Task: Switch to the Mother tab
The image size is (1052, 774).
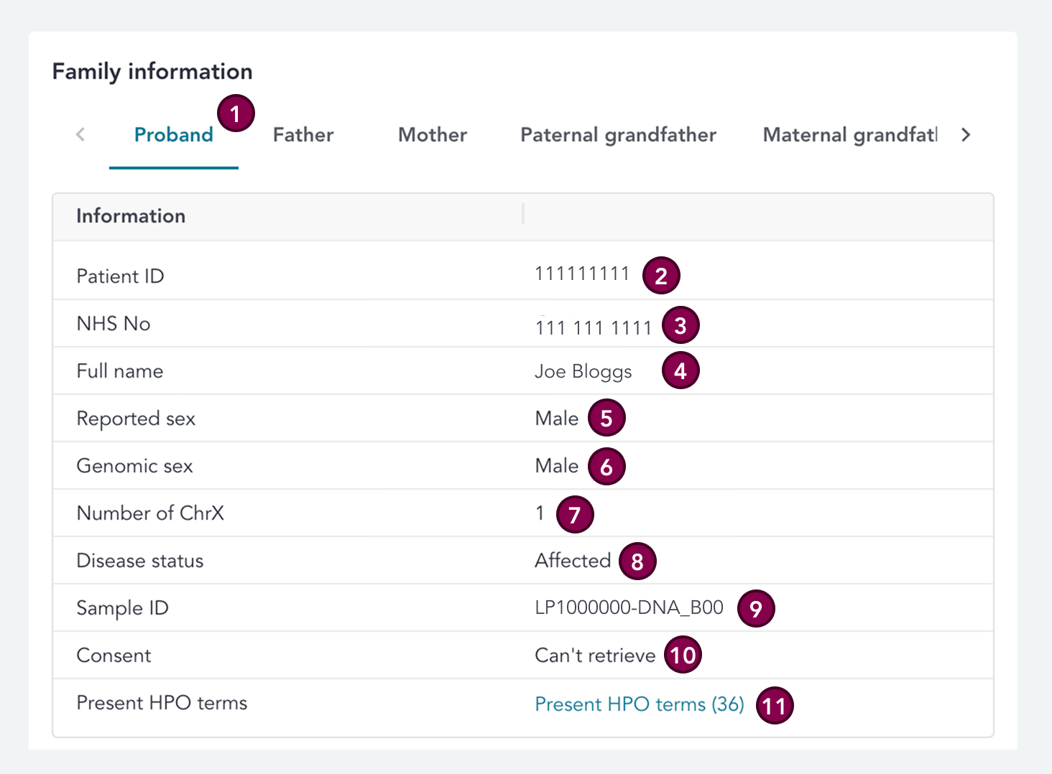Action: point(432,134)
